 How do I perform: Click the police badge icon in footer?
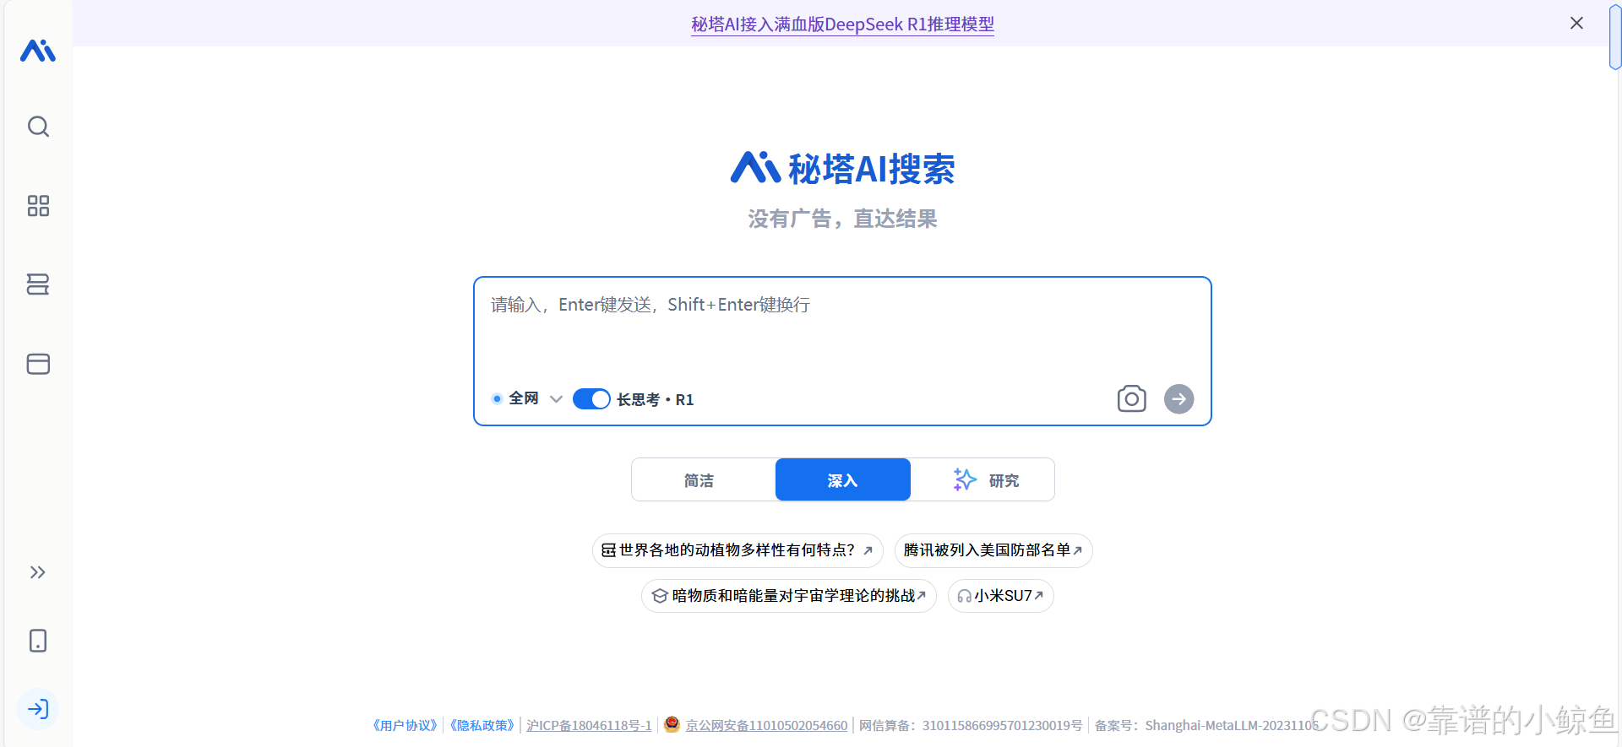(672, 724)
